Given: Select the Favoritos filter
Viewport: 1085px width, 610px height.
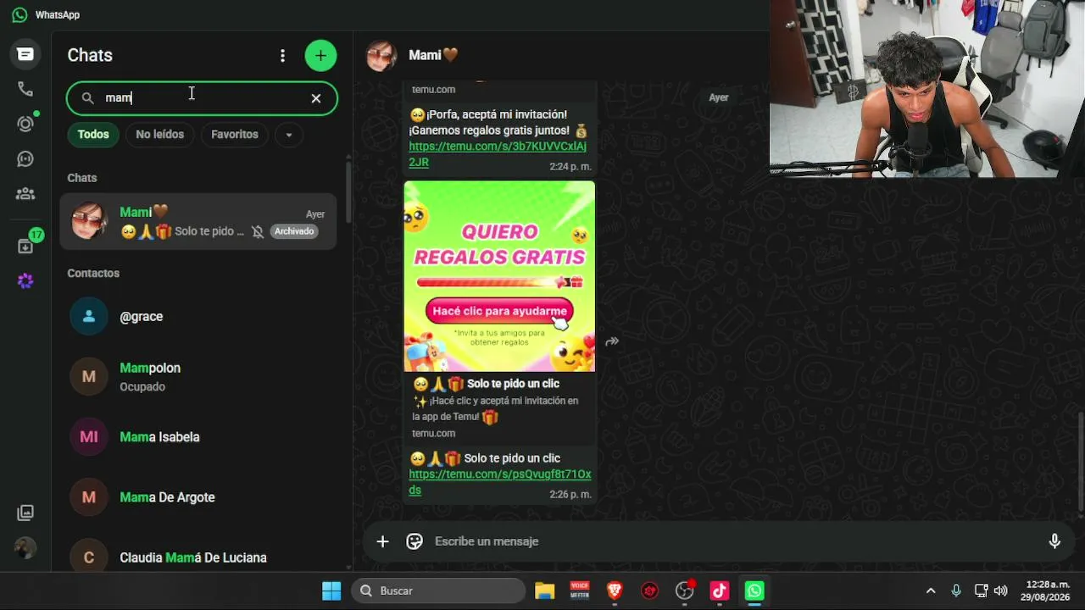Looking at the screenshot, I should coord(235,135).
